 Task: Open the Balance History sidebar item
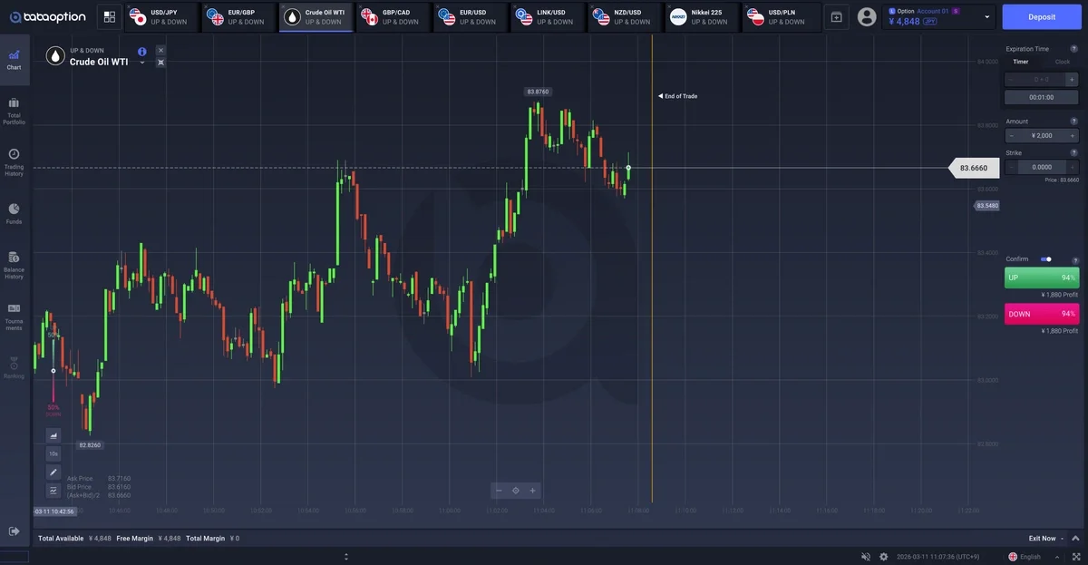pyautogui.click(x=14, y=265)
